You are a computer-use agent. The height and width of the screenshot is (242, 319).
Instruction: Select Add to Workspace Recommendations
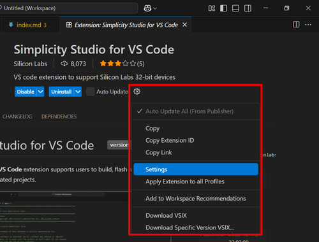pyautogui.click(x=196, y=199)
